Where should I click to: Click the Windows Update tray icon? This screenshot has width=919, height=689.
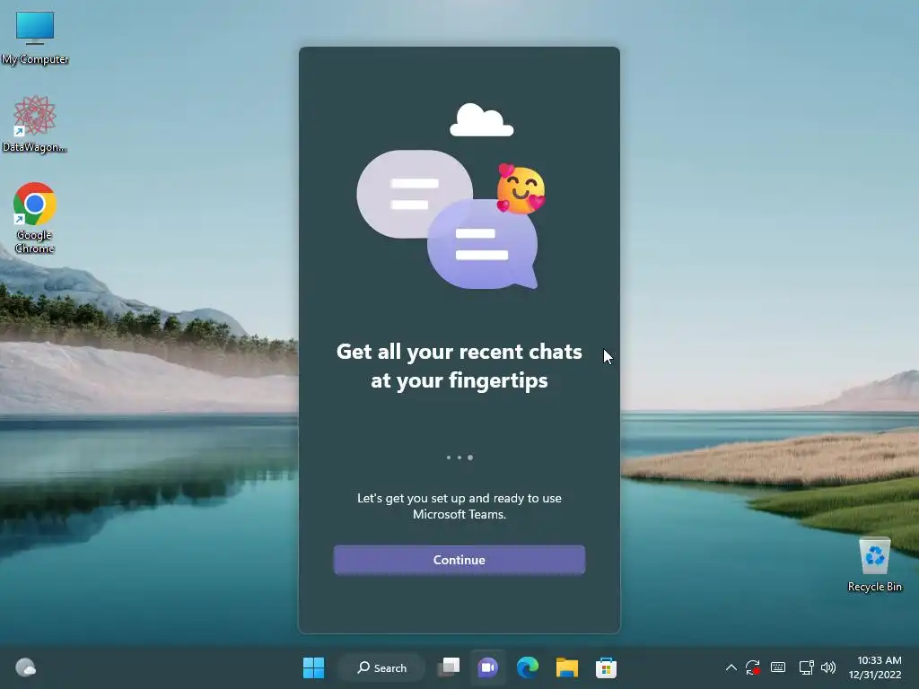point(753,667)
